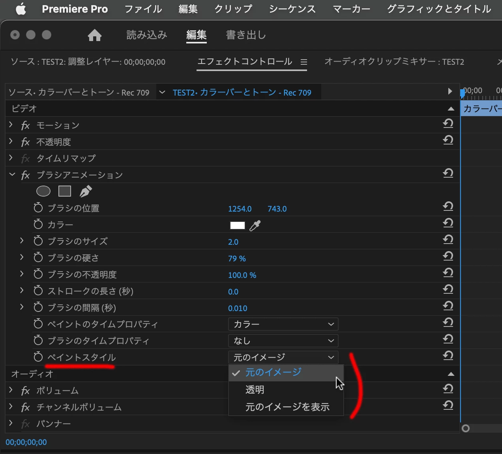This screenshot has height=454, width=502.
Task: Reset the モーション effect
Action: click(448, 124)
